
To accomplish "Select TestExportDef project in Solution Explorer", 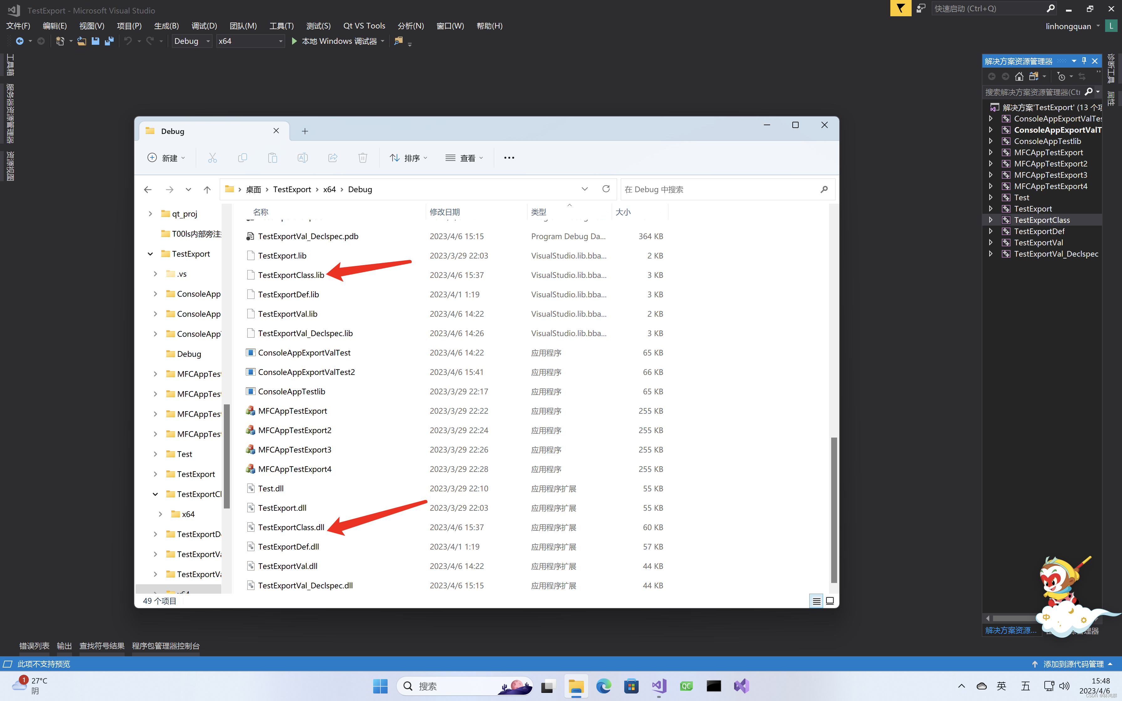I will tap(1039, 231).
